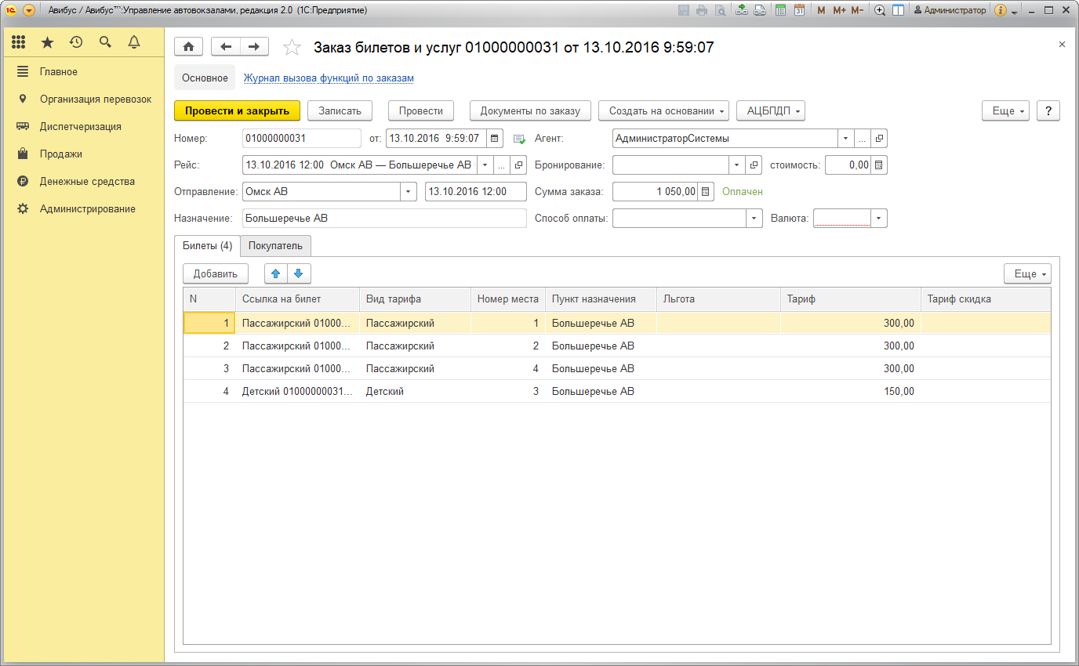
Task: Move ticket row up with arrow
Action: click(x=275, y=273)
